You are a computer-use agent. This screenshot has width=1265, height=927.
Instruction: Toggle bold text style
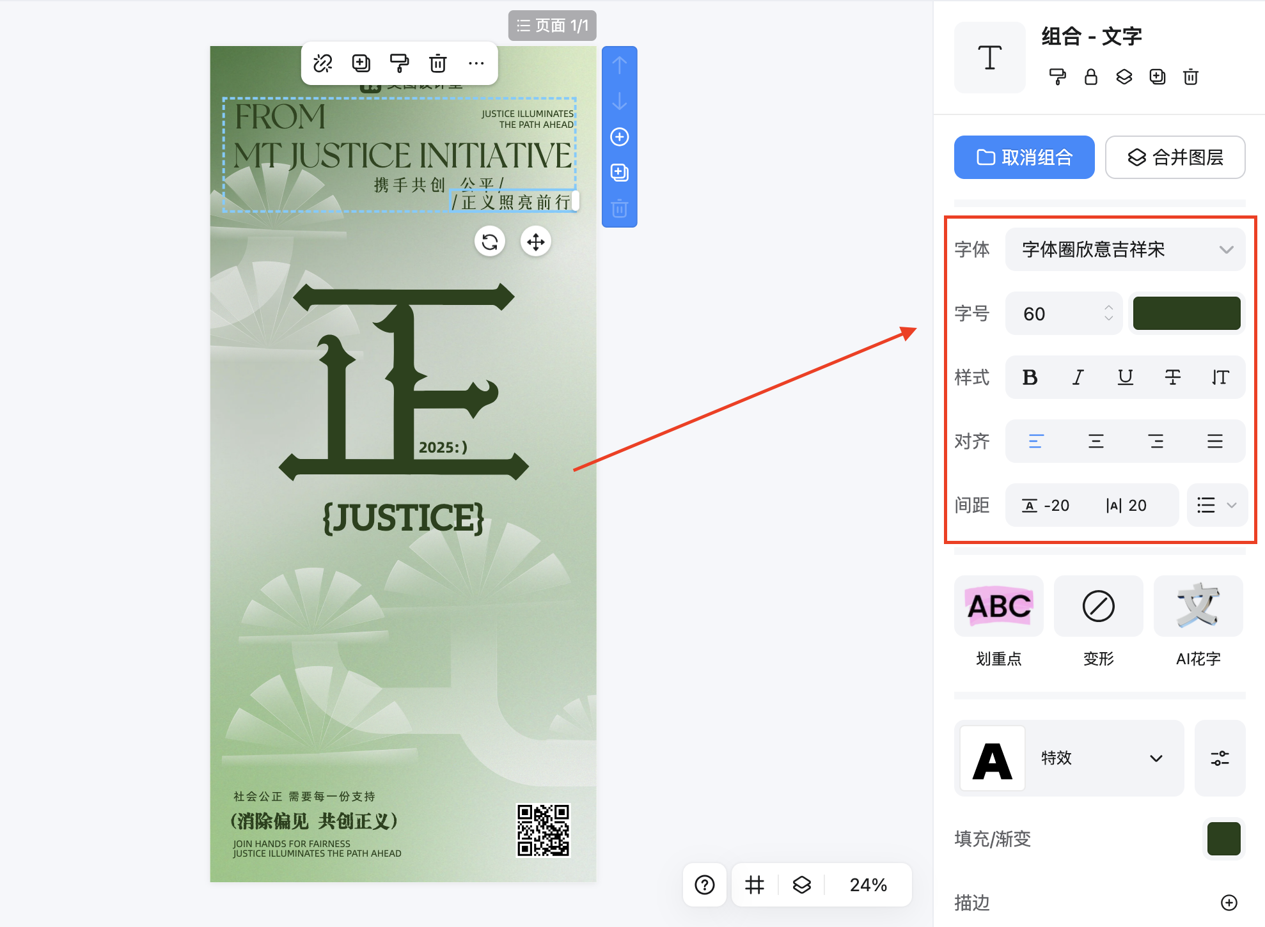(x=1030, y=377)
